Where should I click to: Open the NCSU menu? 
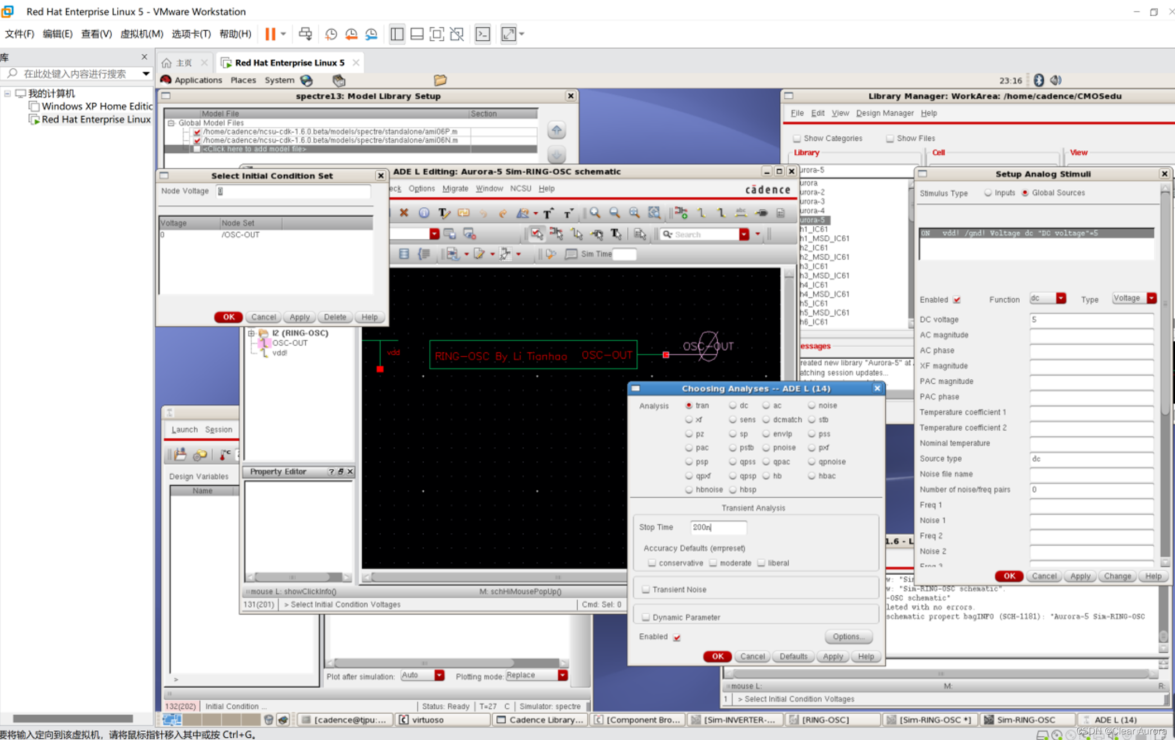(520, 189)
